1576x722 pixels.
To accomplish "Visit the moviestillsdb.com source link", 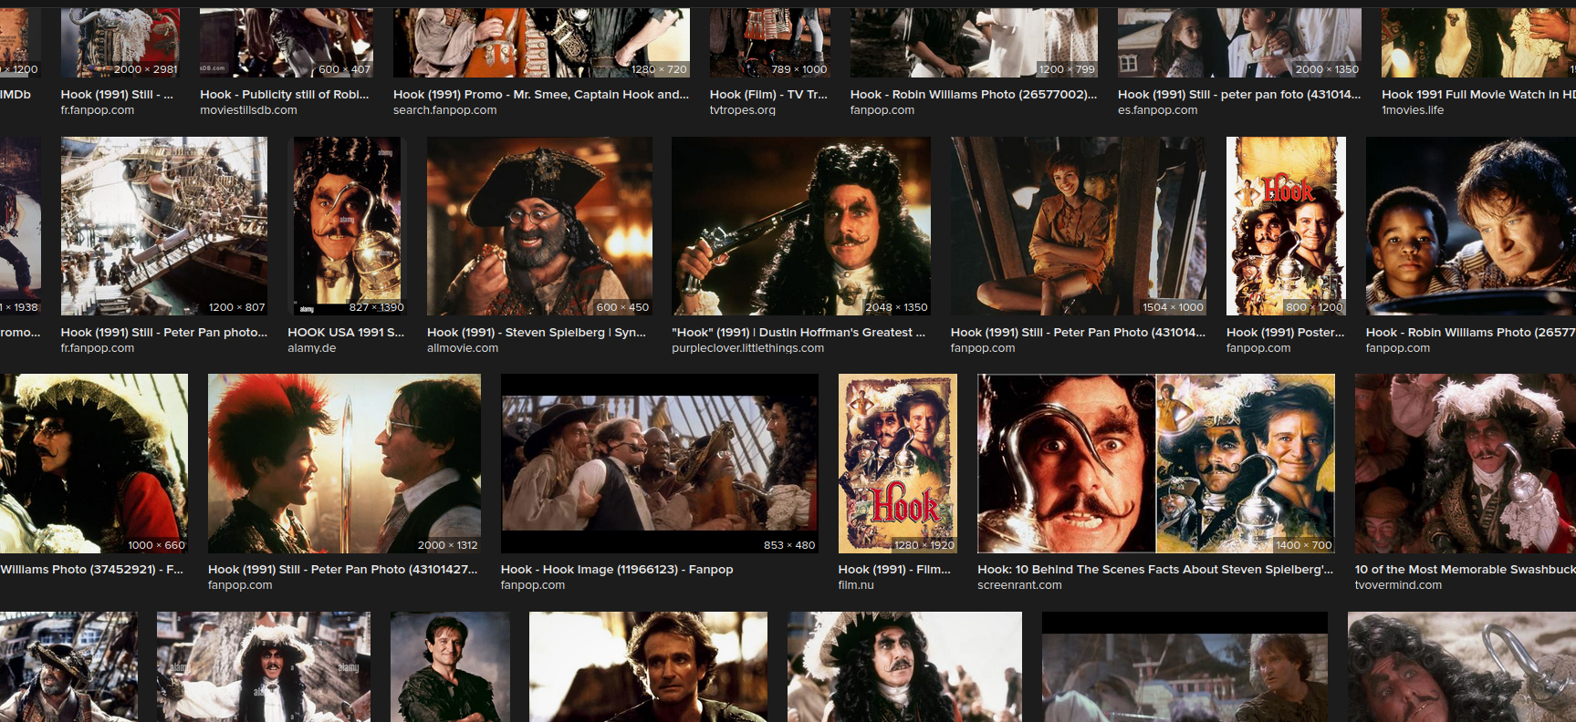I will (x=248, y=109).
